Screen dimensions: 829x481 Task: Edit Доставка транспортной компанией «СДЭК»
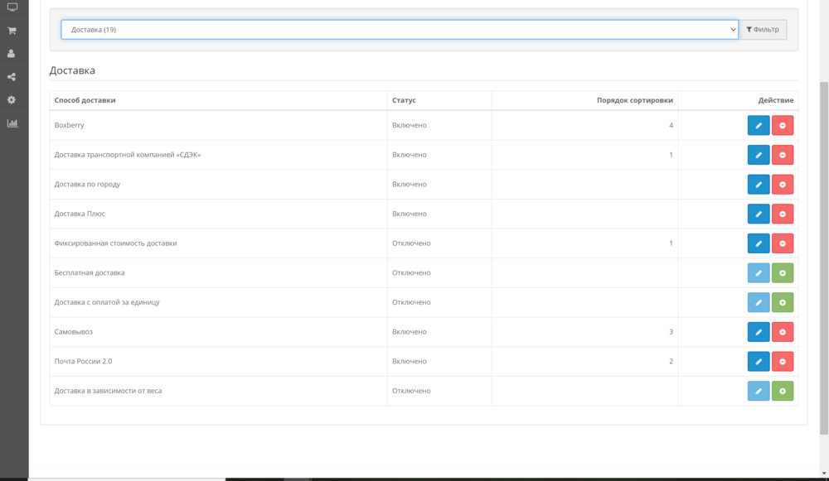tap(759, 155)
